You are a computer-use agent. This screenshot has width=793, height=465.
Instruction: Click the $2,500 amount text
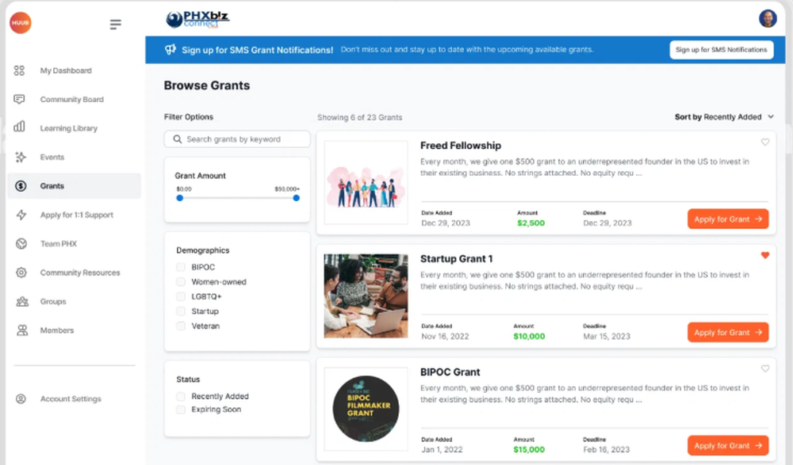531,223
